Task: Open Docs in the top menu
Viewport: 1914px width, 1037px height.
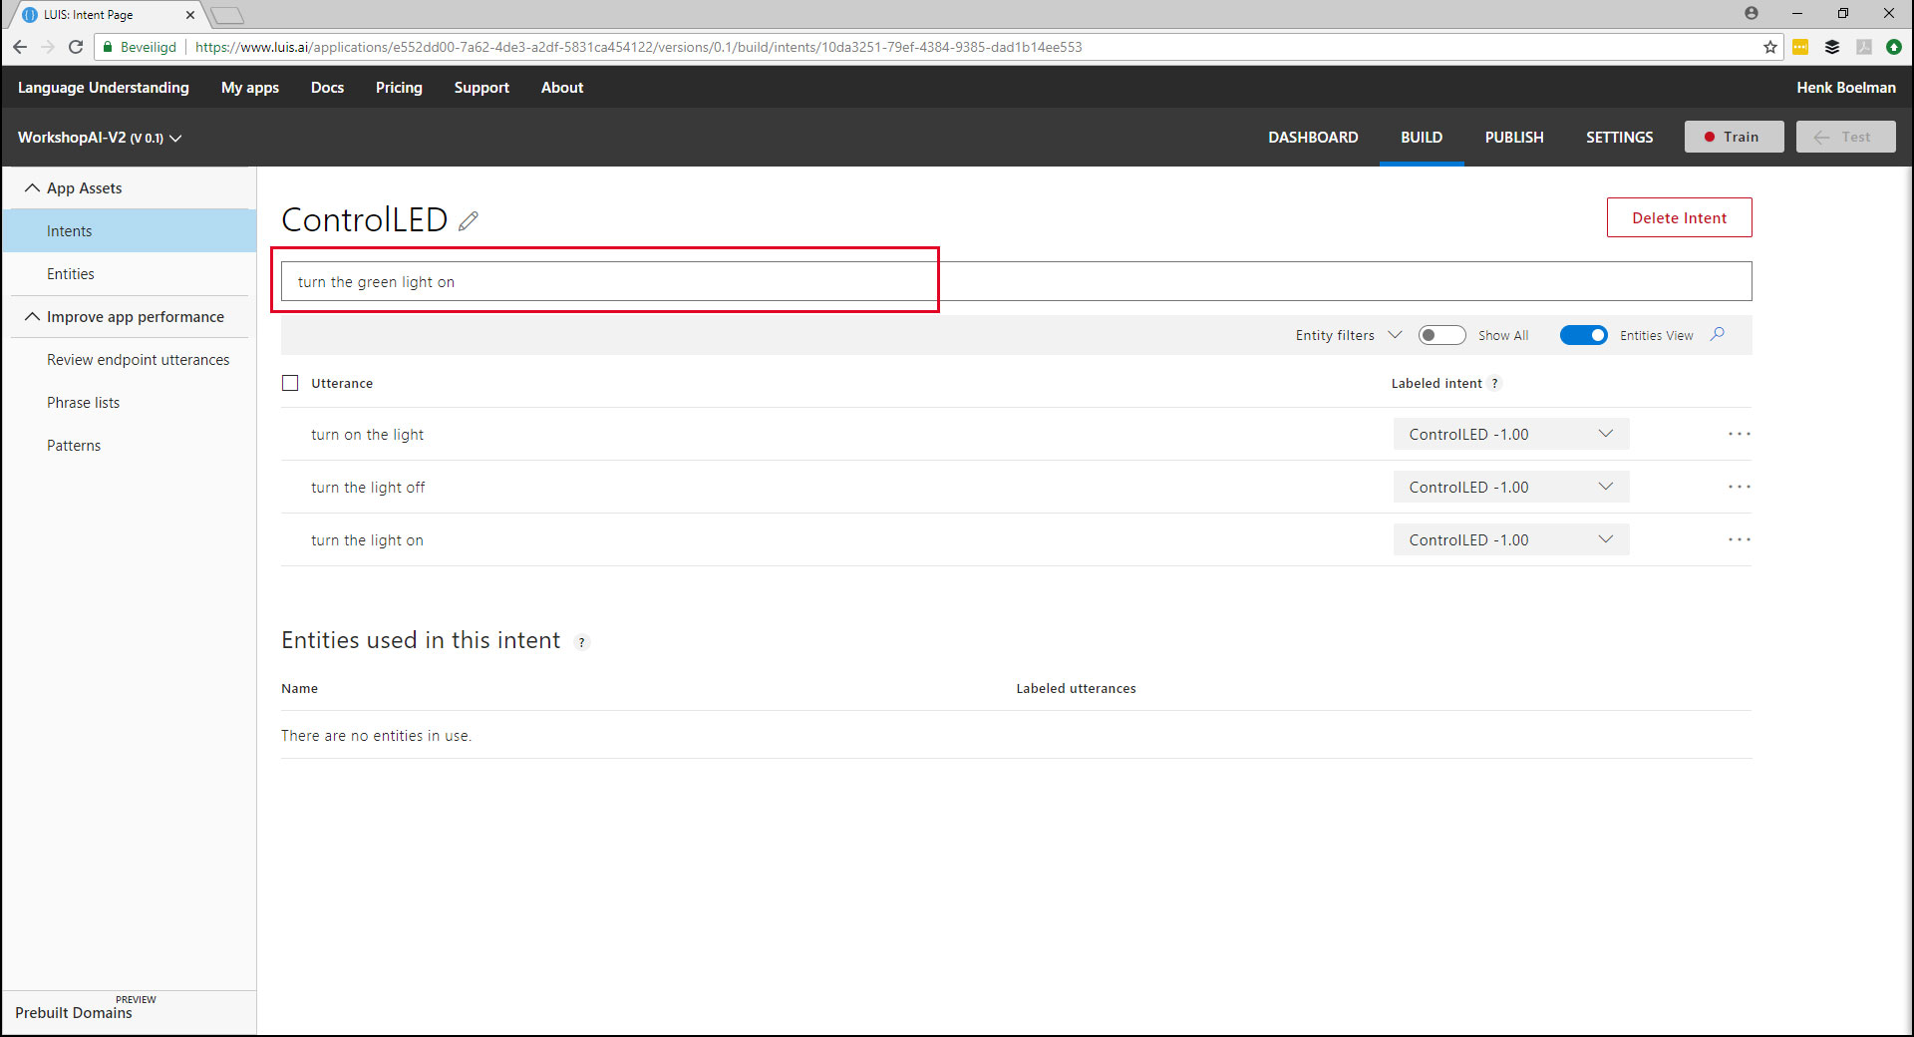Action: [x=327, y=88]
